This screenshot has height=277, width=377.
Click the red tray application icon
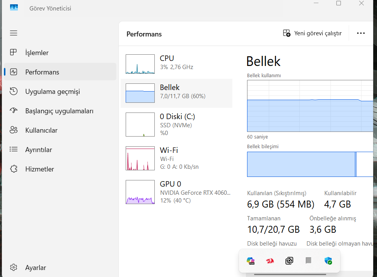point(270,261)
